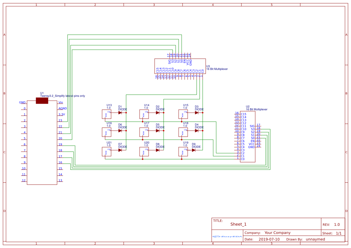Viewport: 351px width, 248px height.
Task: Click the U17 switch symbol box
Action: (144, 132)
